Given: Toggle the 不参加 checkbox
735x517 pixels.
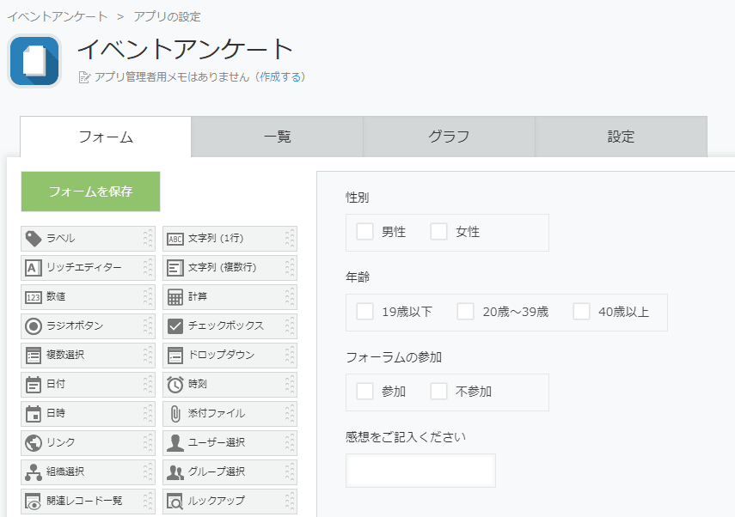Looking at the screenshot, I should [439, 392].
